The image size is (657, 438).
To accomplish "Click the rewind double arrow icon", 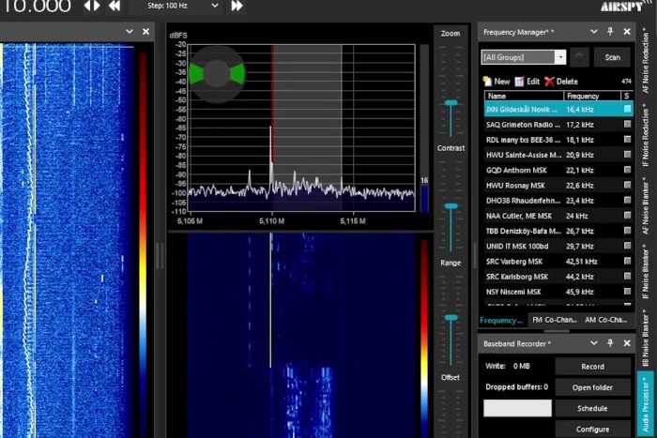I will pos(114,7).
